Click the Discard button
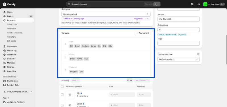The height and width of the screenshot is (107, 227). coord(148,4)
